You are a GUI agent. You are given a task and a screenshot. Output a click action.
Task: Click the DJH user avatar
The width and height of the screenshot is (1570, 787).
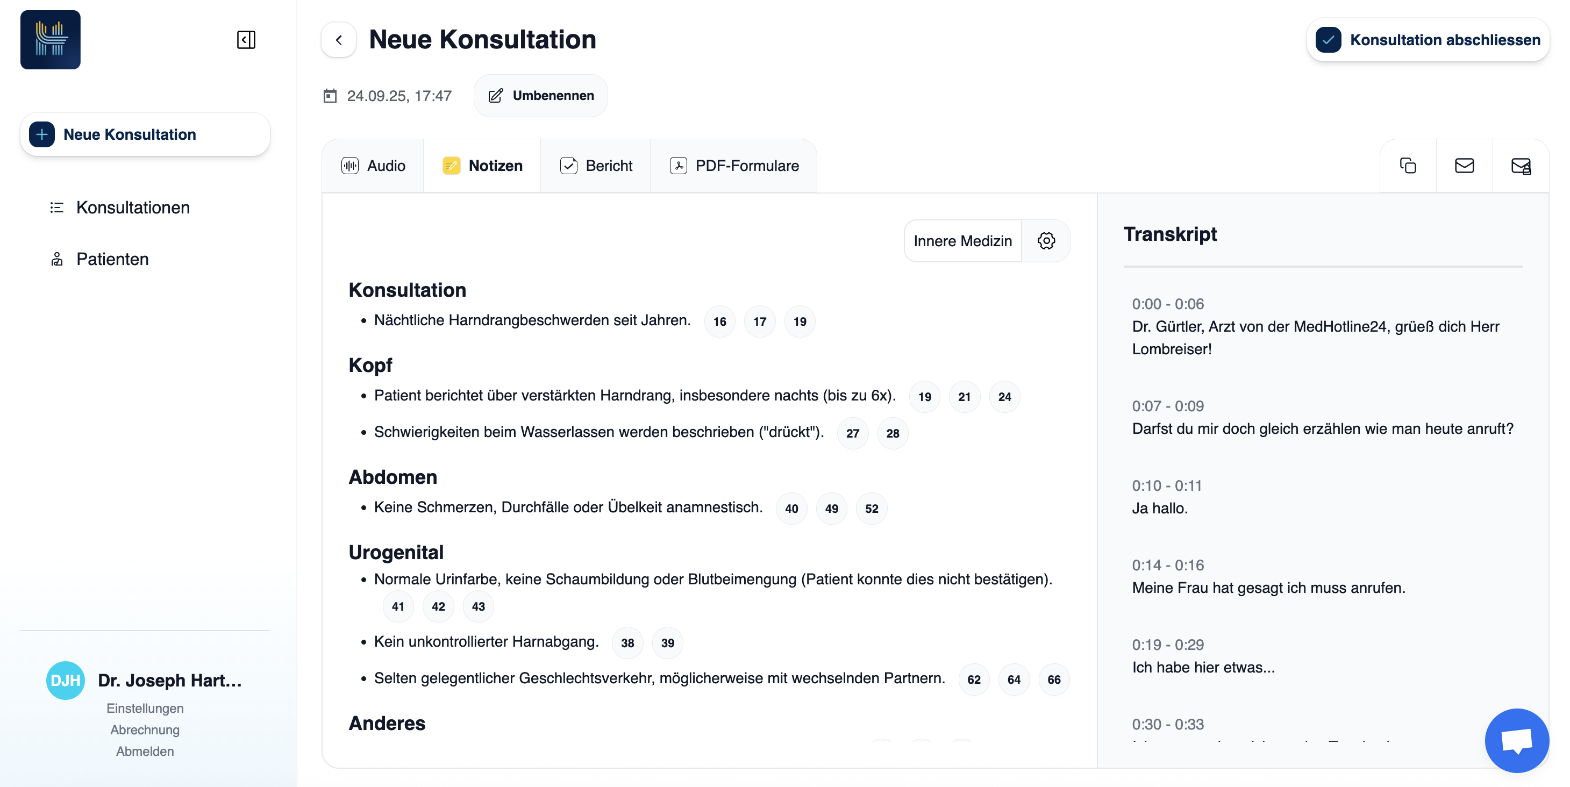[65, 680]
